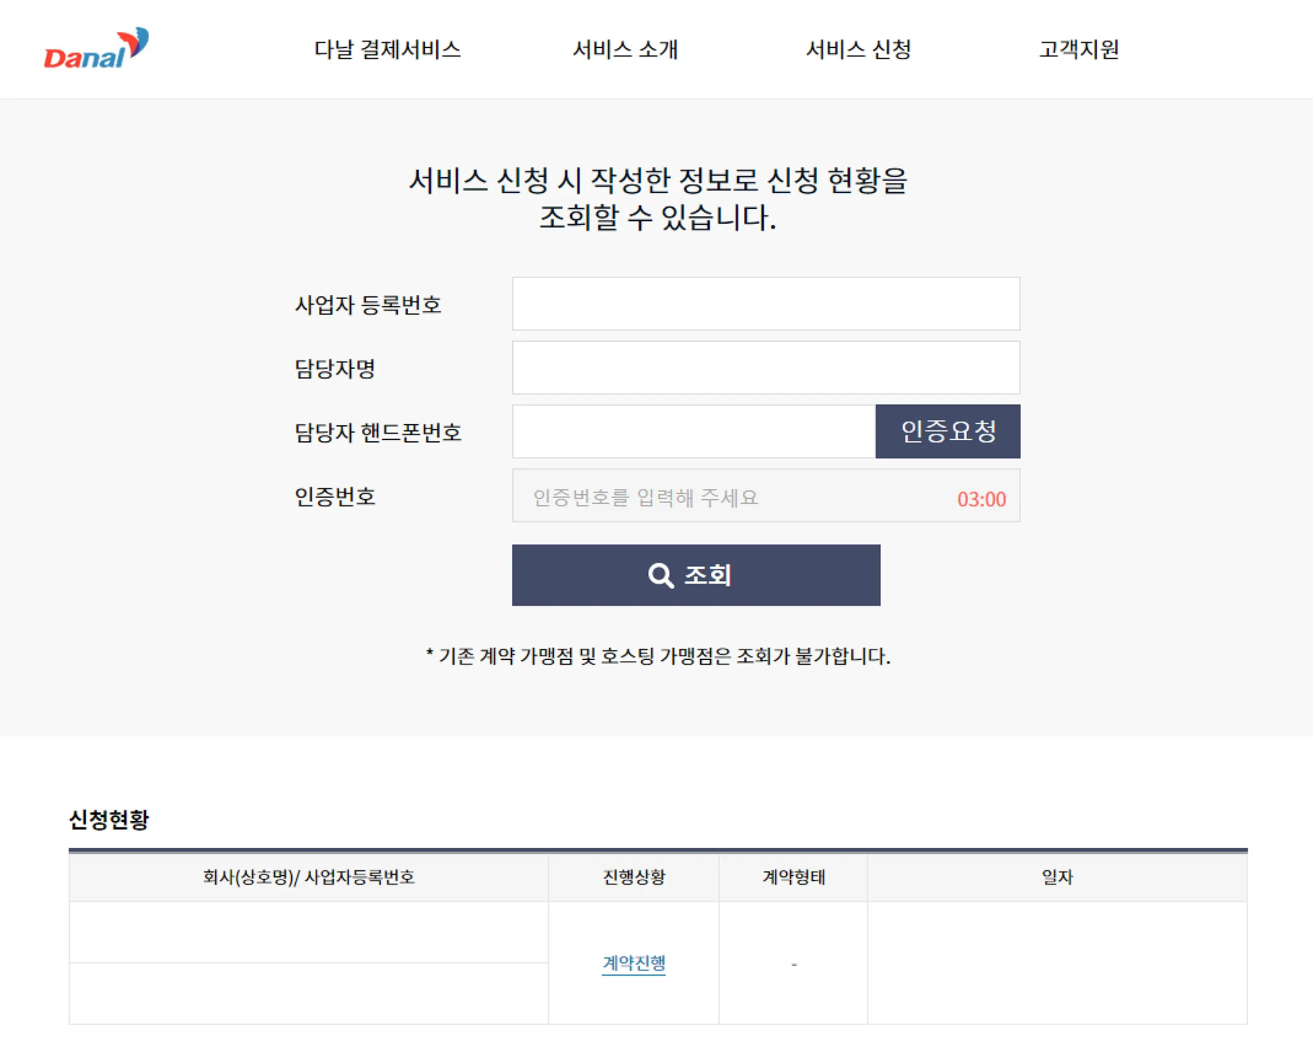
Task: Click the dash in the 계약형태 cell
Action: pyautogui.click(x=794, y=964)
